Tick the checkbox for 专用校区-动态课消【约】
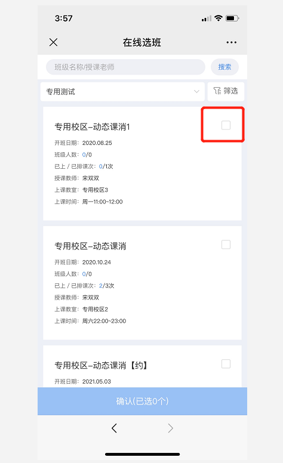The image size is (283, 463). point(226,364)
